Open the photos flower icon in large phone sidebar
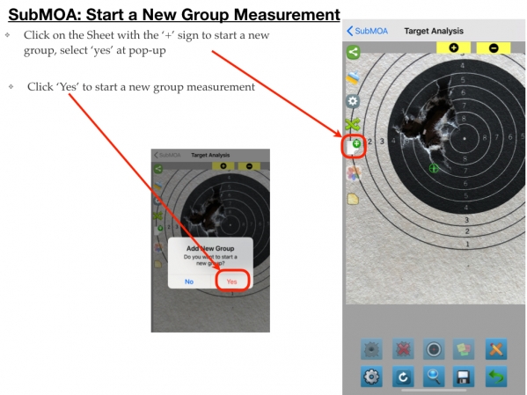527x395 pixels. (x=353, y=173)
